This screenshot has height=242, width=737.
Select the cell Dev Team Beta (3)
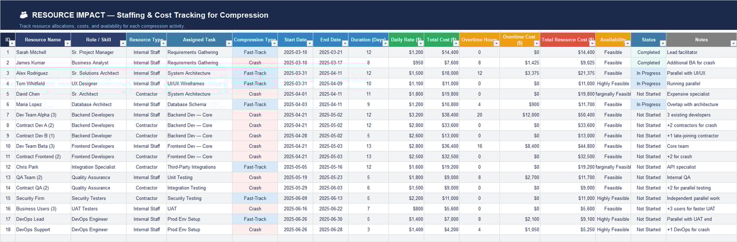coord(43,146)
